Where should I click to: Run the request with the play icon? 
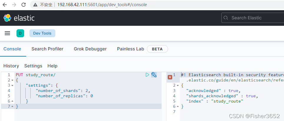coord(147,75)
